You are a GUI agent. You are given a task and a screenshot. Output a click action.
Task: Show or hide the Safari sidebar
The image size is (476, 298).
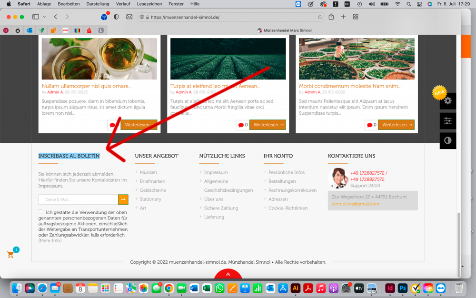(36, 17)
